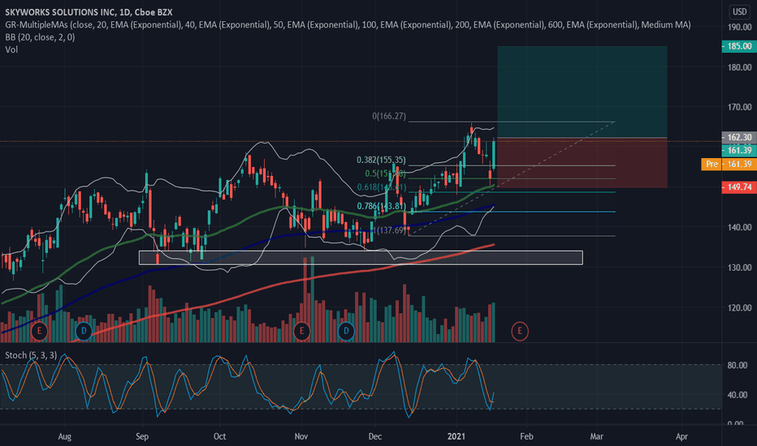757x446 pixels.
Task: Click the 1(137.69) Fibonacci level label
Action: pos(389,230)
